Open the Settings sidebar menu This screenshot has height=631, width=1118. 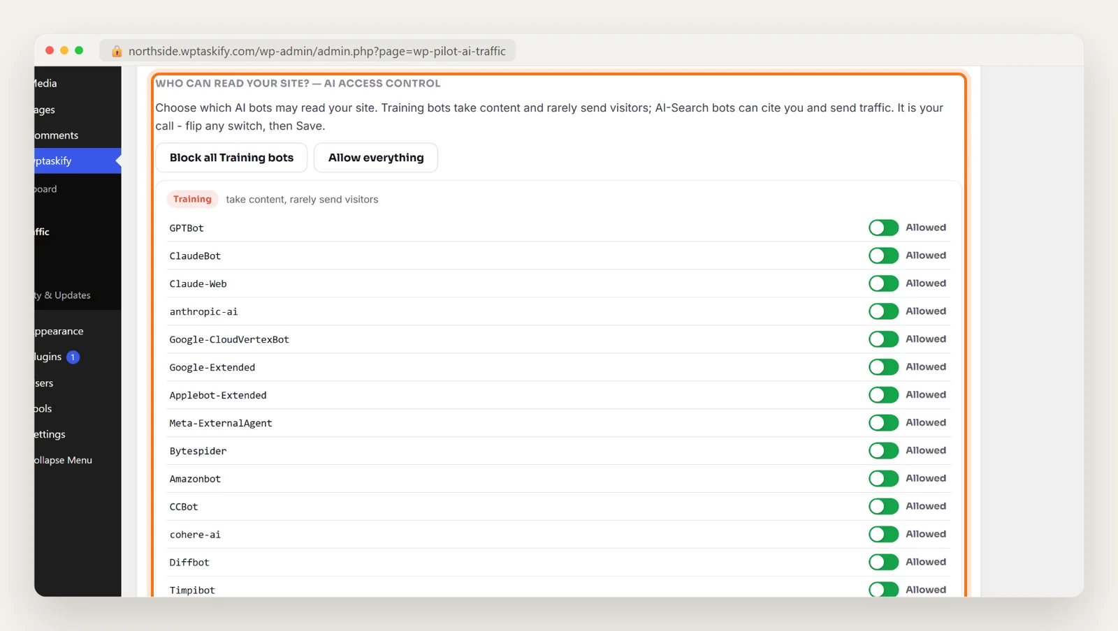50,434
